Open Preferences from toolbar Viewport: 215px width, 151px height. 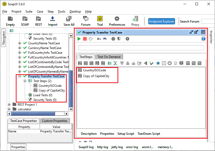tap(117, 21)
